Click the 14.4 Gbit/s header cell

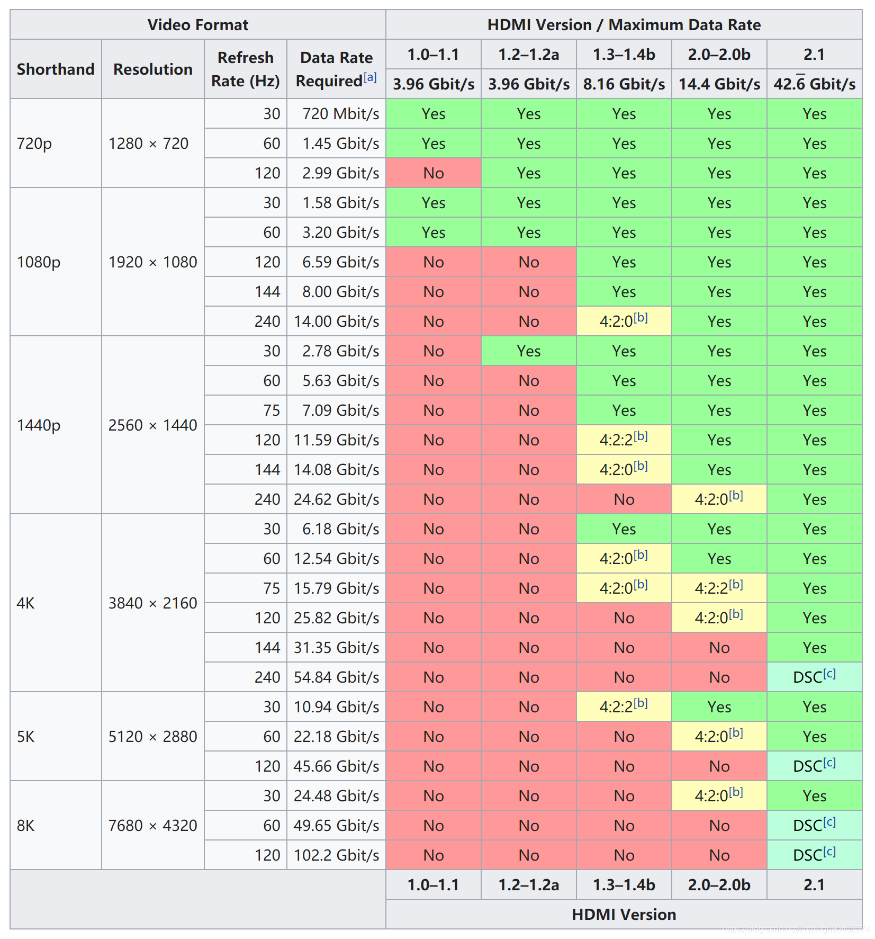pyautogui.click(x=719, y=84)
